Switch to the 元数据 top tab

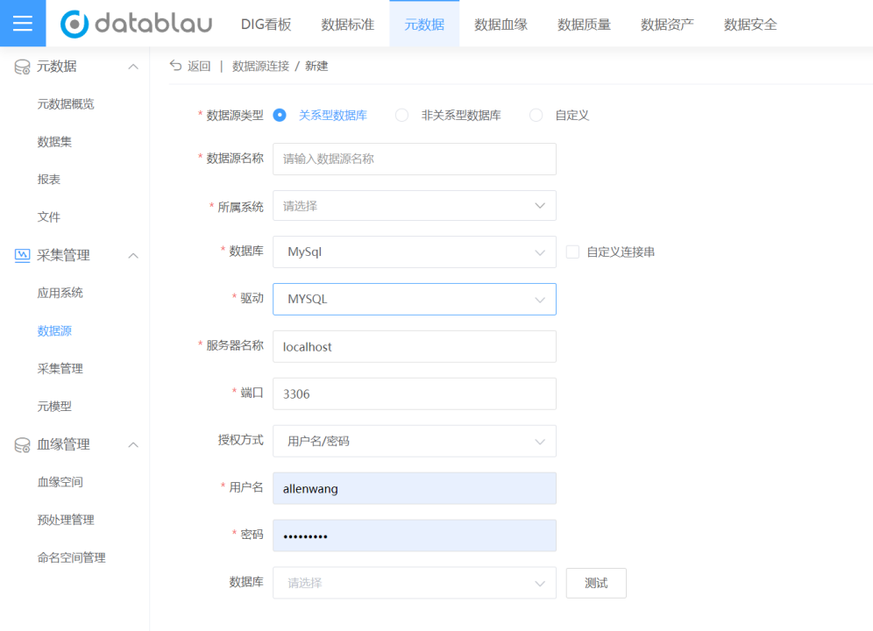[x=424, y=25]
